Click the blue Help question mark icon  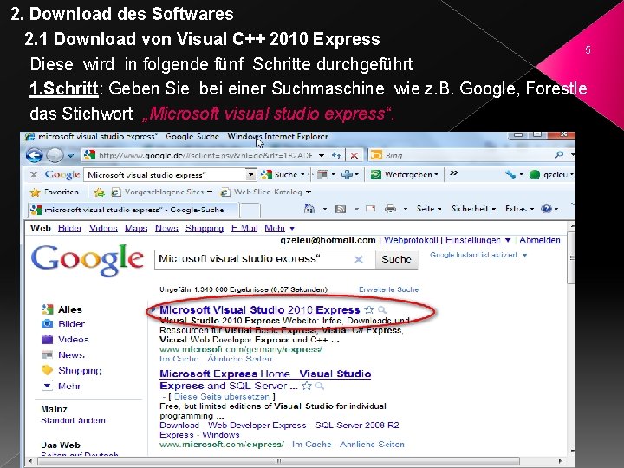pos(546,209)
